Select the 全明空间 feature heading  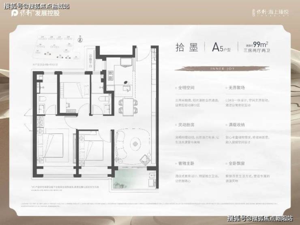[186, 88]
